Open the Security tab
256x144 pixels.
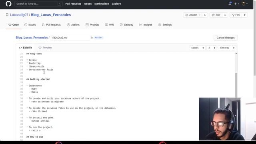click(126, 25)
